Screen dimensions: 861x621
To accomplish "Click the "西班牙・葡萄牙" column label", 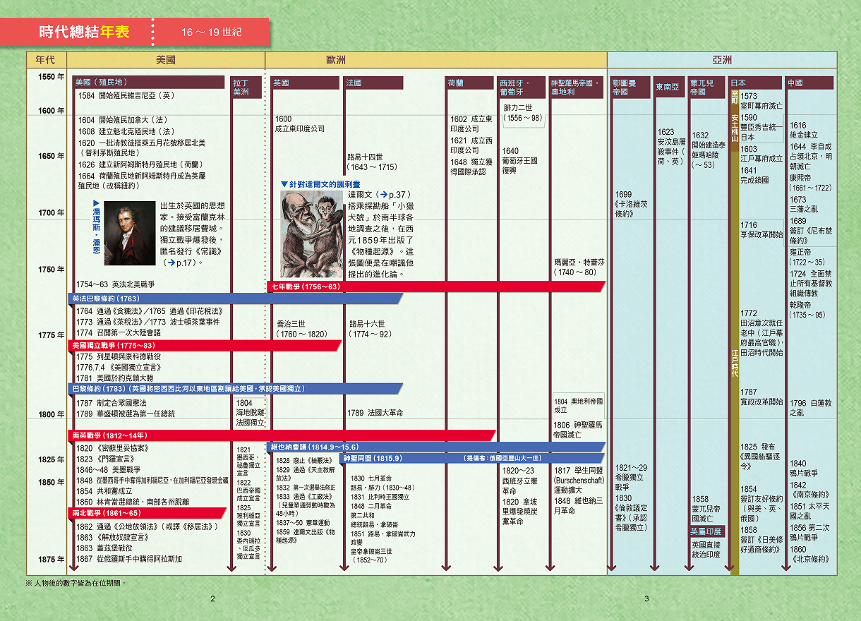I will pyautogui.click(x=521, y=88).
